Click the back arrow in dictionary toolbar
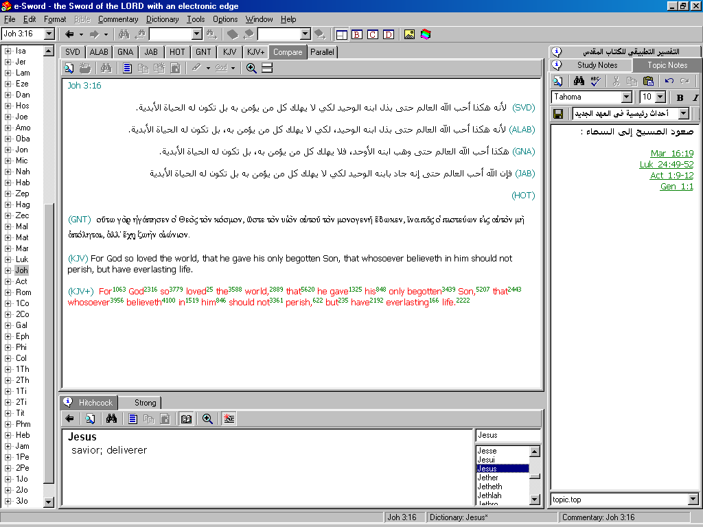The image size is (703, 527). pos(69,419)
